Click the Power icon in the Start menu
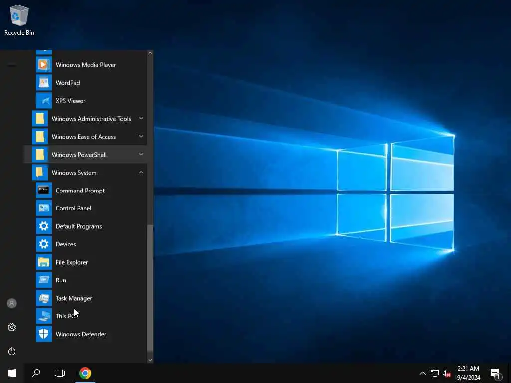The width and height of the screenshot is (511, 383). (x=12, y=351)
